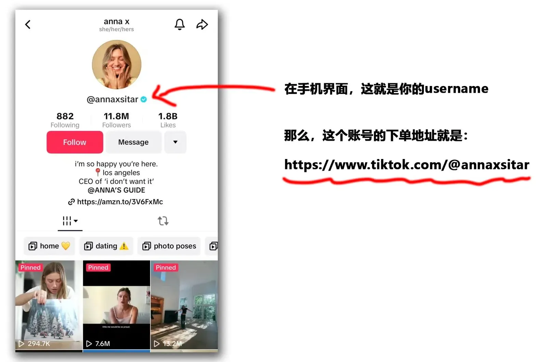
Task: Open the amzn.to bio link
Action: tap(120, 202)
